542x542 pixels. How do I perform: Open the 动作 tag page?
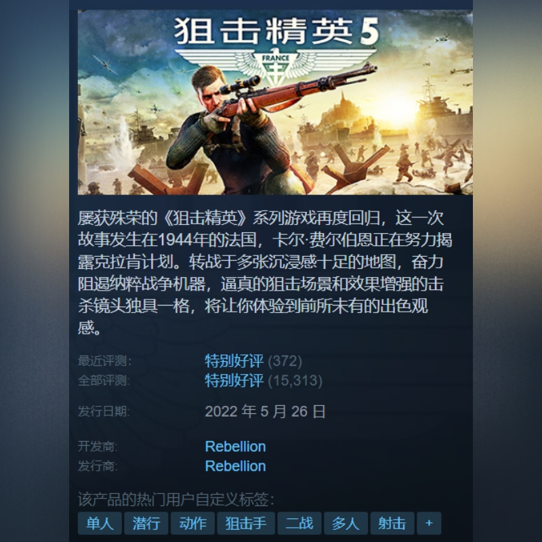tap(192, 523)
